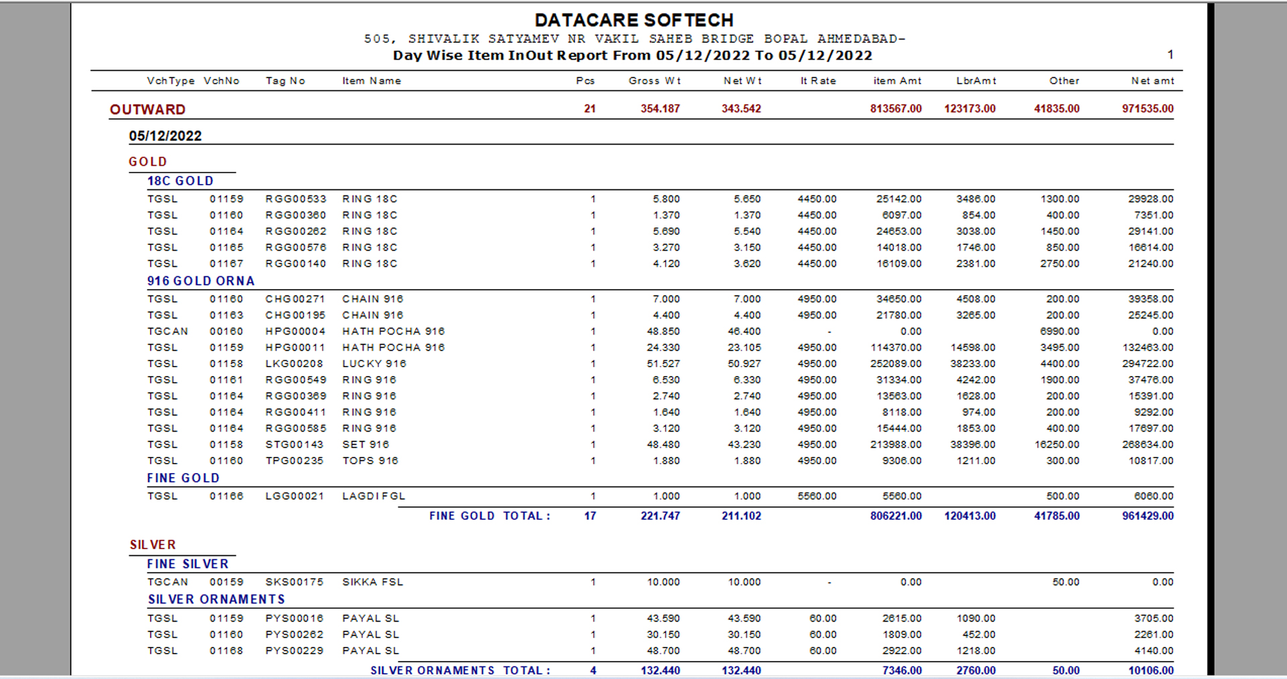
Task: Click the TOPS 916 item name
Action: point(370,460)
